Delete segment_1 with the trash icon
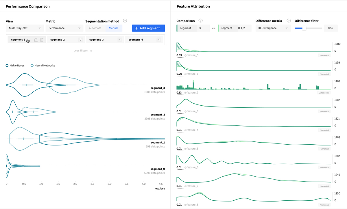The width and height of the screenshot is (347, 209). (42, 40)
